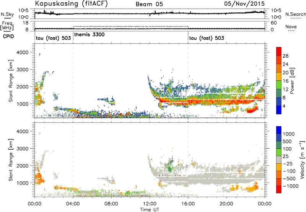Viewport: 306px width, 212px height.
Task: Click the "4000" range tick in the power panel
Action: (x=22, y=52)
